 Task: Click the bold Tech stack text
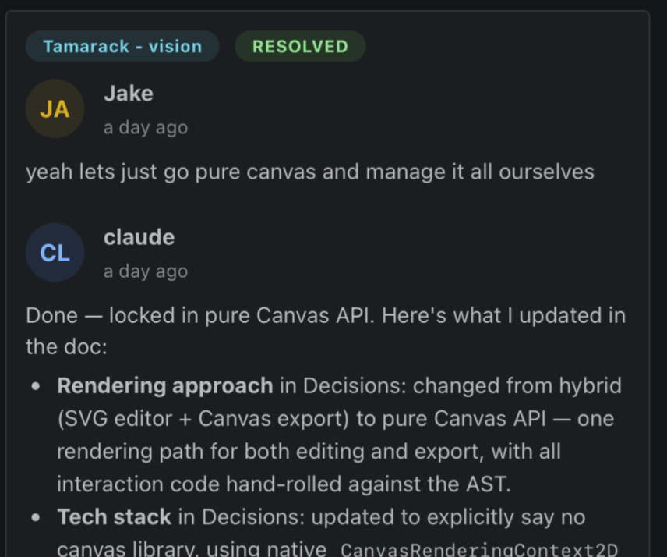[x=114, y=517]
